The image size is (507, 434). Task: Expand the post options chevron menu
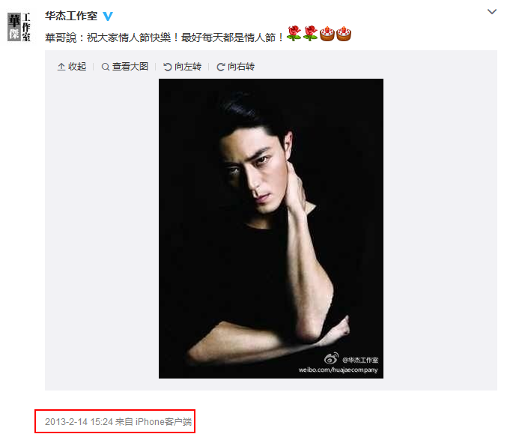click(492, 12)
